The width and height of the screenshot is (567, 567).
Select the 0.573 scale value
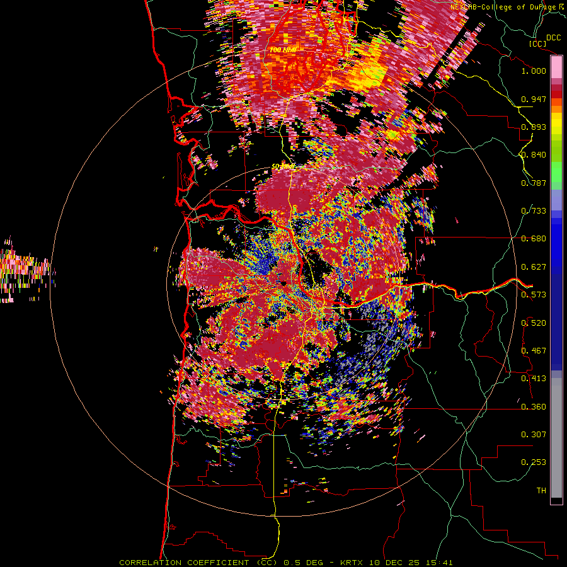pos(534,295)
